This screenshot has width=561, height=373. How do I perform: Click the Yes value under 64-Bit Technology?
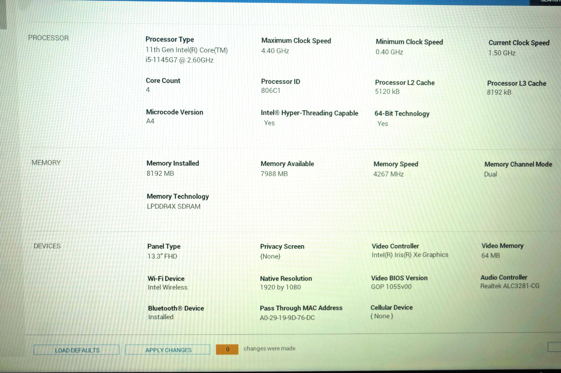(x=383, y=124)
